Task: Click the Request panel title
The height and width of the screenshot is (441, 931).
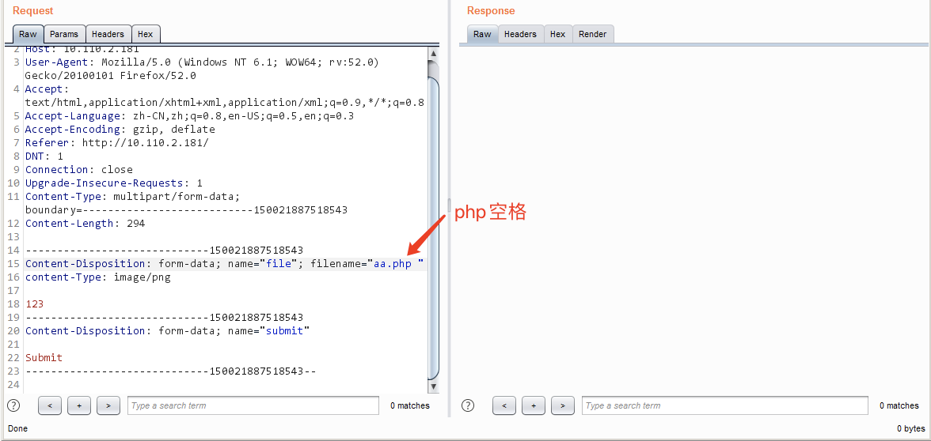Action: (x=32, y=11)
